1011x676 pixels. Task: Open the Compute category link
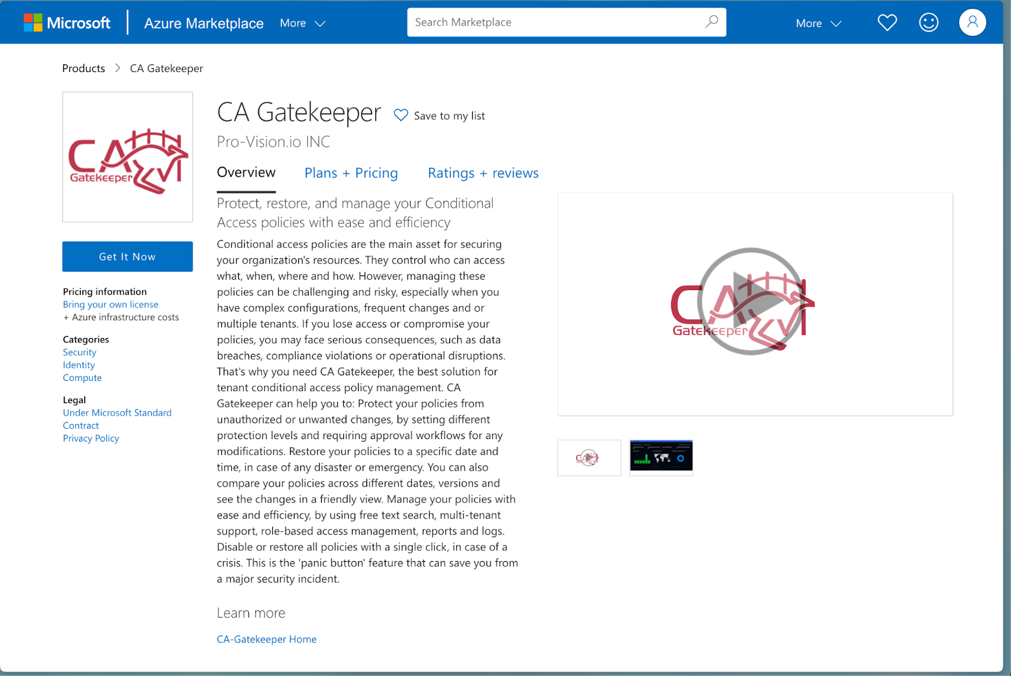tap(82, 378)
